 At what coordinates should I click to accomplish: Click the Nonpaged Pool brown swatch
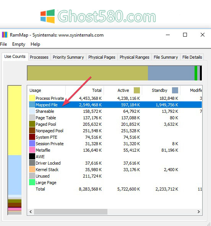32,131
